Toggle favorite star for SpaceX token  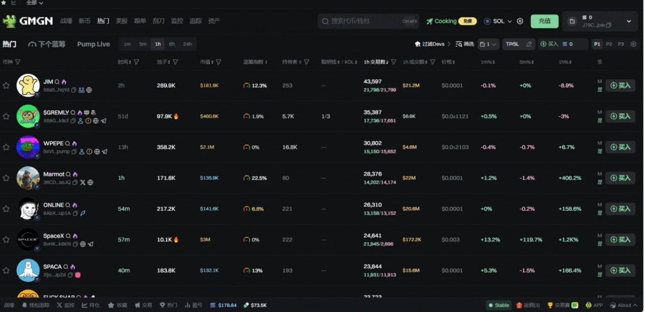[6, 240]
